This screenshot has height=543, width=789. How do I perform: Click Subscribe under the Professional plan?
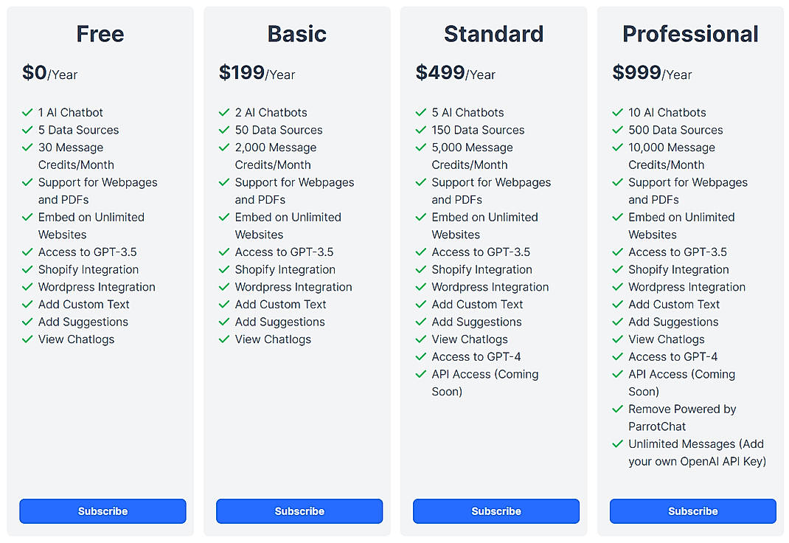pos(692,511)
